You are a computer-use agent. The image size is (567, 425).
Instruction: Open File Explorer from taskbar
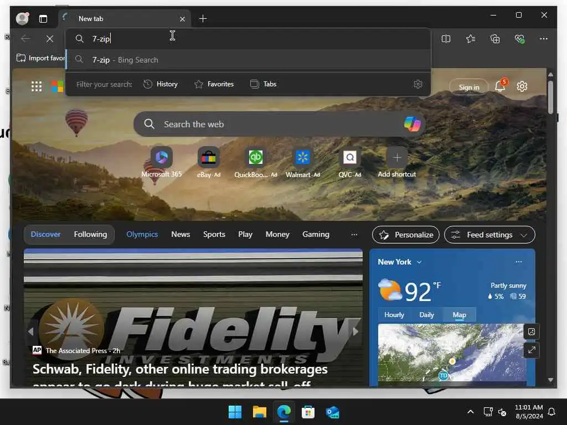(x=259, y=412)
